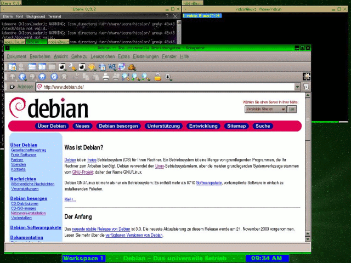Open the 'Freie Software' sidebar link
Viewport: 351px width, 263px height.
tap(24, 155)
